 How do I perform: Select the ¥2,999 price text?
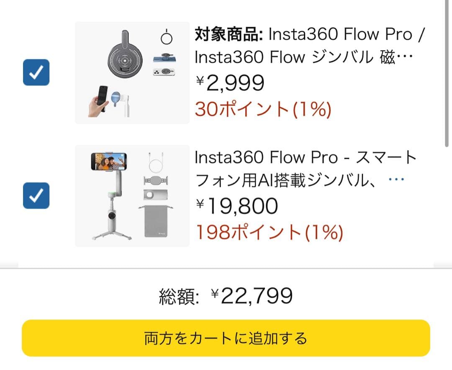point(229,83)
